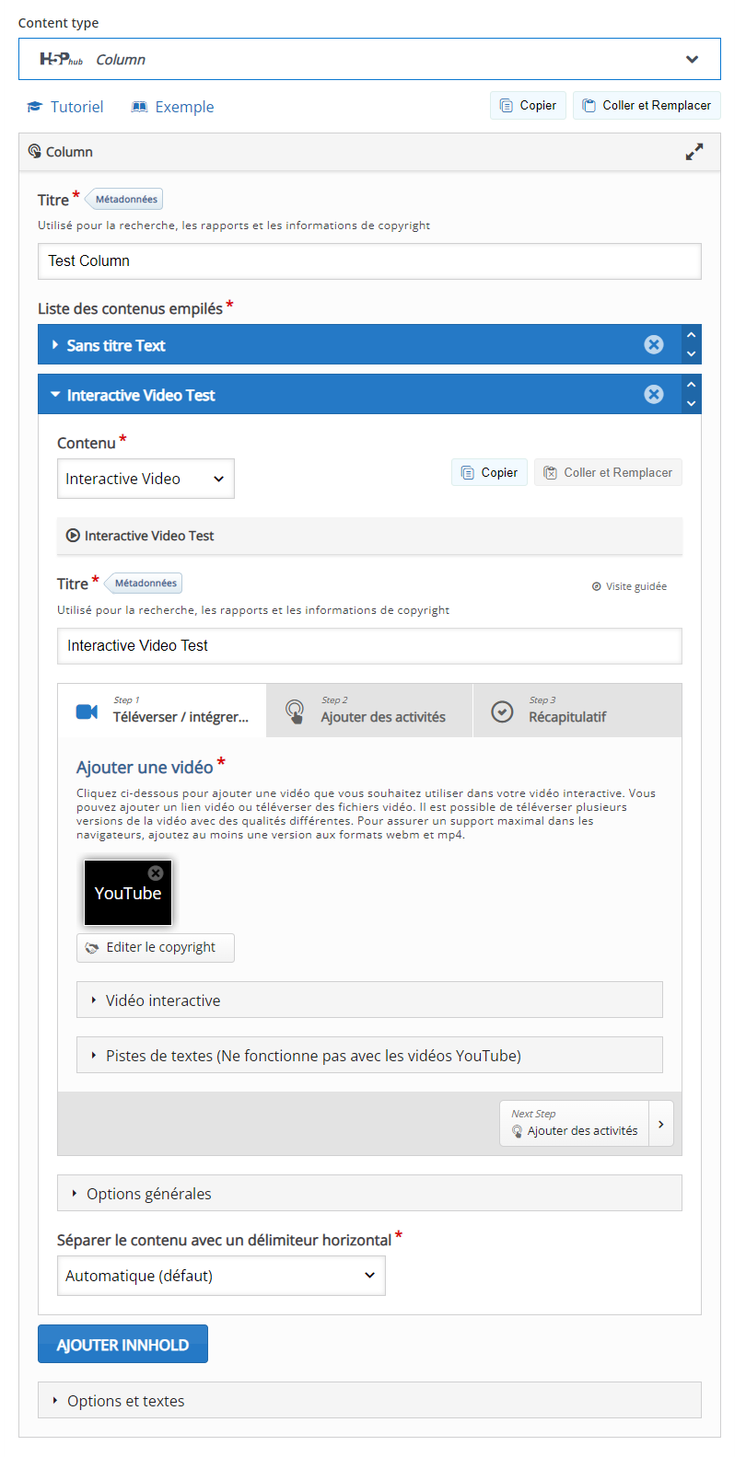Click the inner Copier button

point(489,472)
